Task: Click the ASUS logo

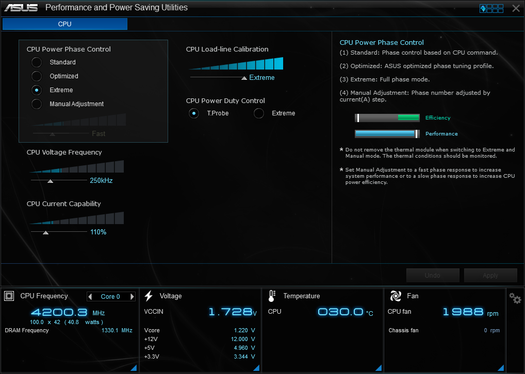Action: coord(21,8)
